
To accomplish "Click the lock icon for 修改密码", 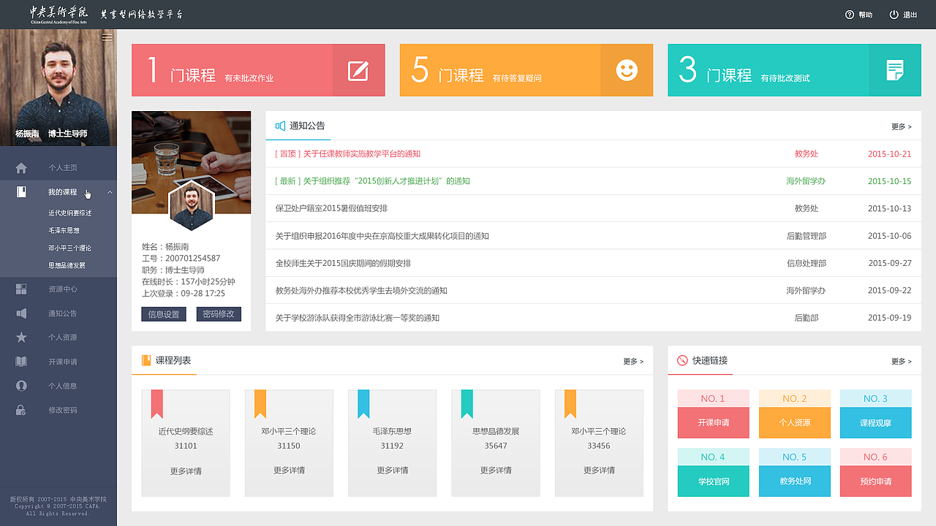I will (x=21, y=410).
